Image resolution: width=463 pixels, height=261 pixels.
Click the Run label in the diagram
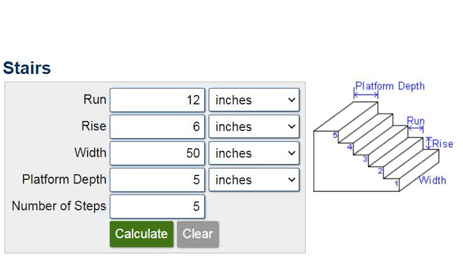416,121
